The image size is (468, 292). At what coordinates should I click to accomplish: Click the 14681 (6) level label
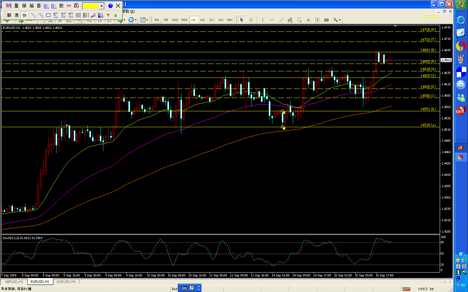point(428,50)
